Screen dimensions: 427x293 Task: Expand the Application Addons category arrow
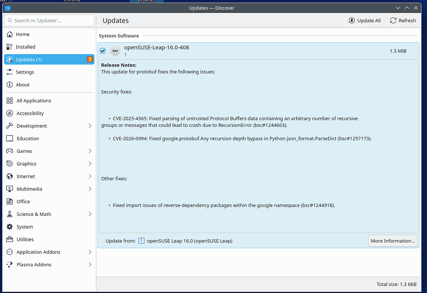90,252
